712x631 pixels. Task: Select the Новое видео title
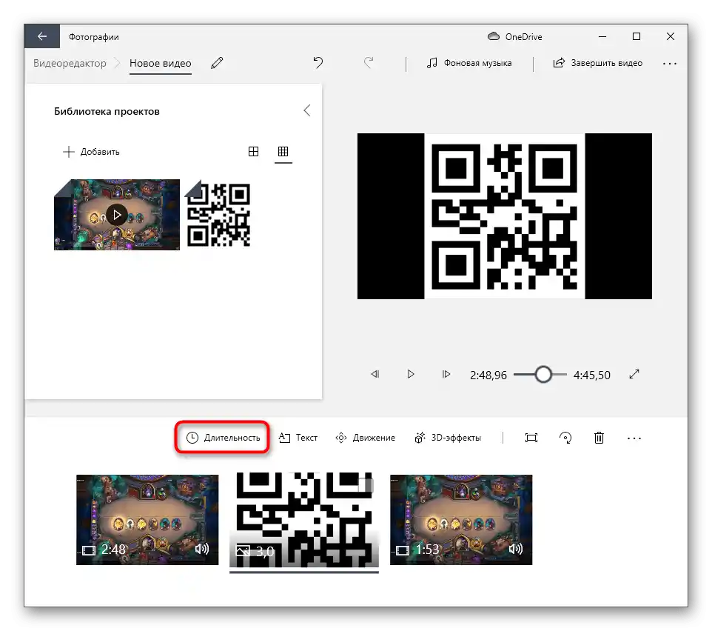click(161, 63)
